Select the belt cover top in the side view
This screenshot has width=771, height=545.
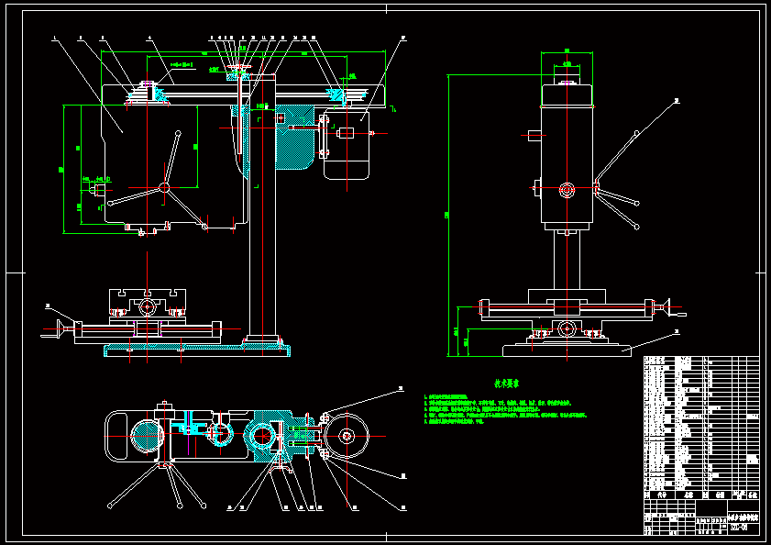567,95
